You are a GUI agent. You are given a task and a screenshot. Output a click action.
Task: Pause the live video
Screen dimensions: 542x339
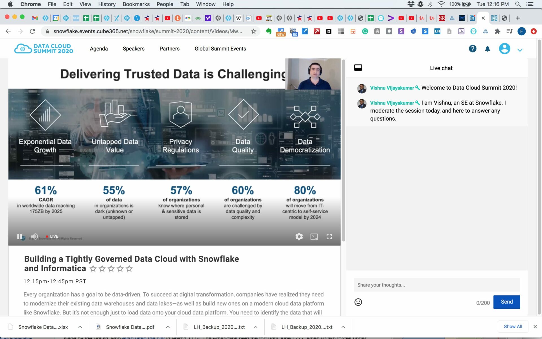pos(19,236)
